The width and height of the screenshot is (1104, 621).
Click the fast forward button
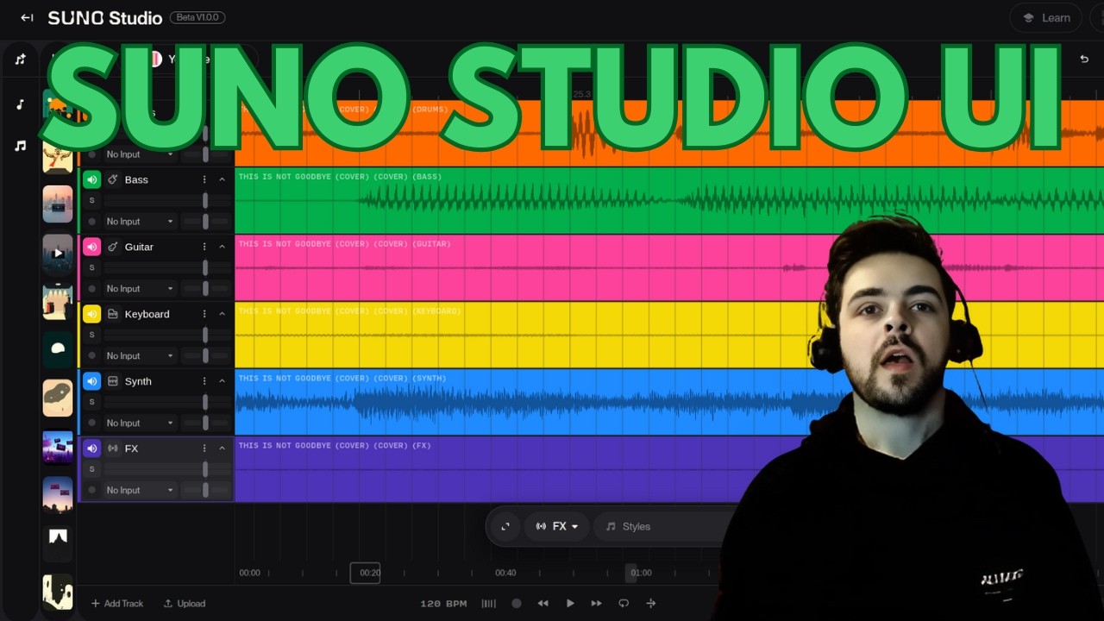[x=596, y=604]
